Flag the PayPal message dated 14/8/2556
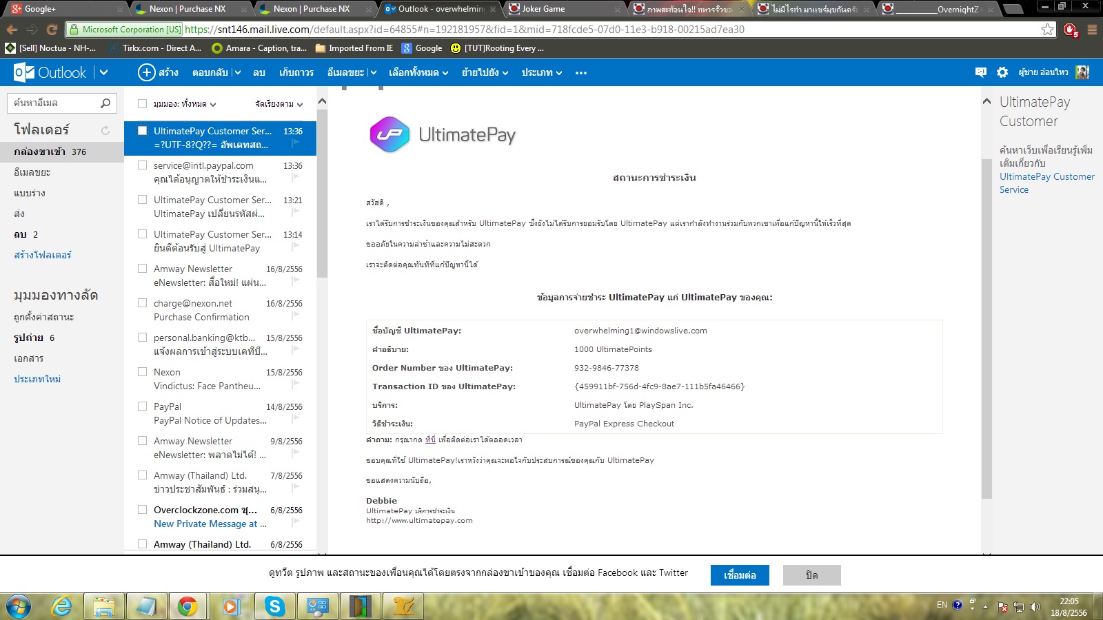Image resolution: width=1103 pixels, height=620 pixels. tap(296, 419)
